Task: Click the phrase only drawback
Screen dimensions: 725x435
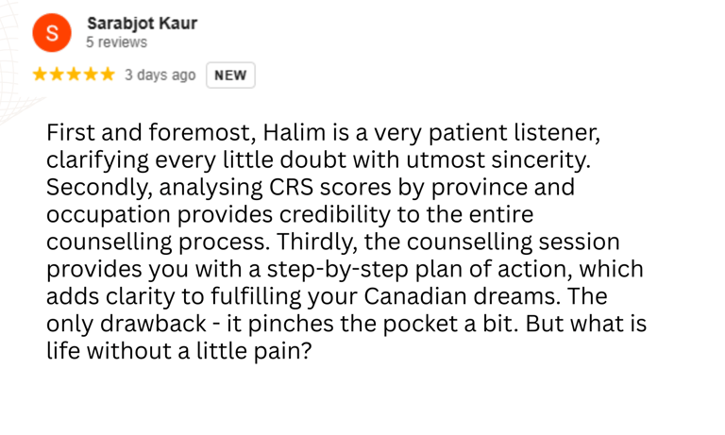Action: pyautogui.click(x=126, y=324)
